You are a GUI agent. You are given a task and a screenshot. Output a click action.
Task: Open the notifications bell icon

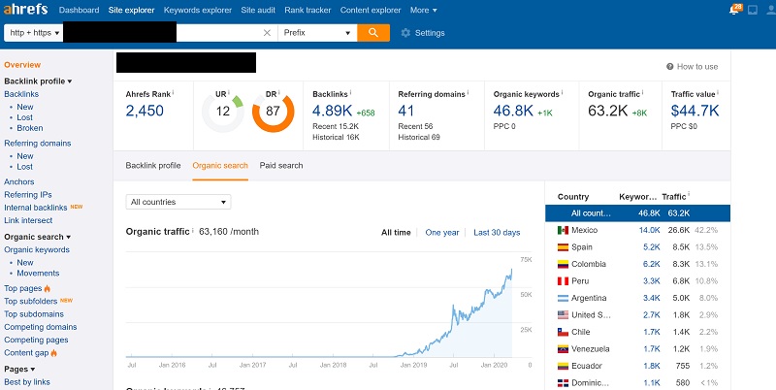click(x=734, y=10)
